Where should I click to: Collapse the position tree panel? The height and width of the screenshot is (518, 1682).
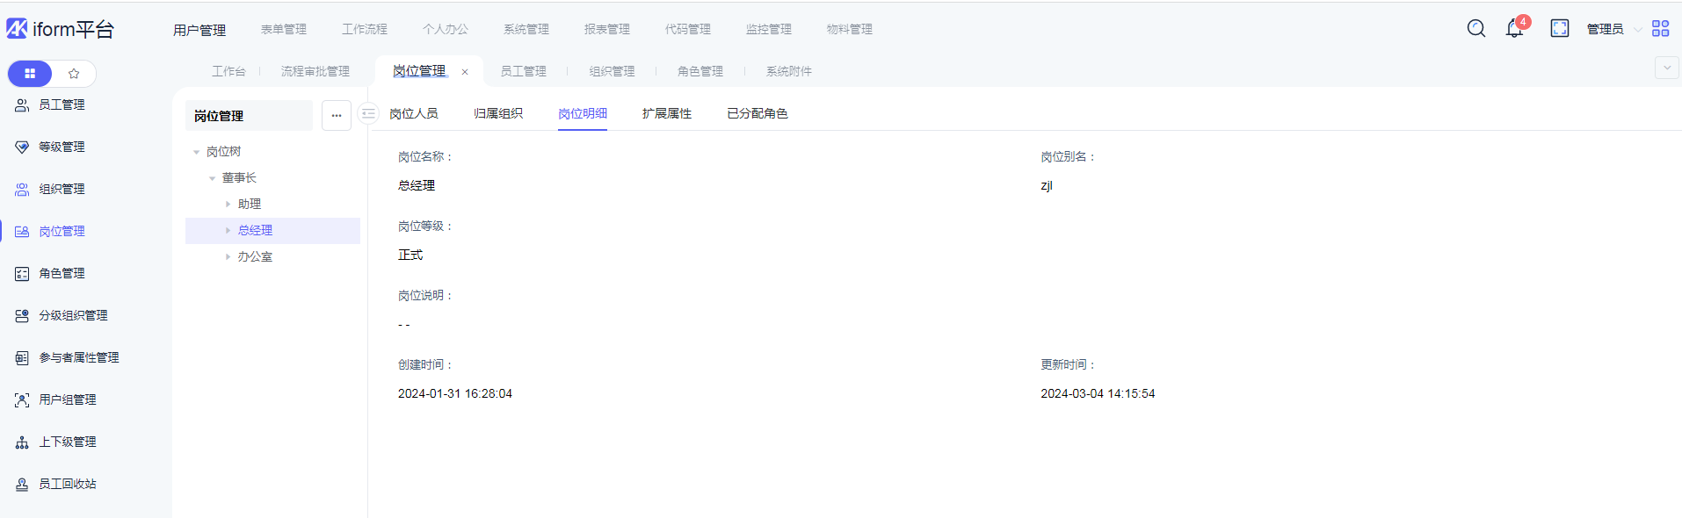tap(368, 114)
